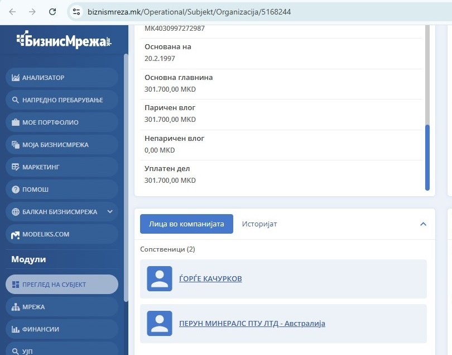Viewport: 452px width, 355px height.
Task: Select the Лица во компанијата tab
Action: click(186, 224)
